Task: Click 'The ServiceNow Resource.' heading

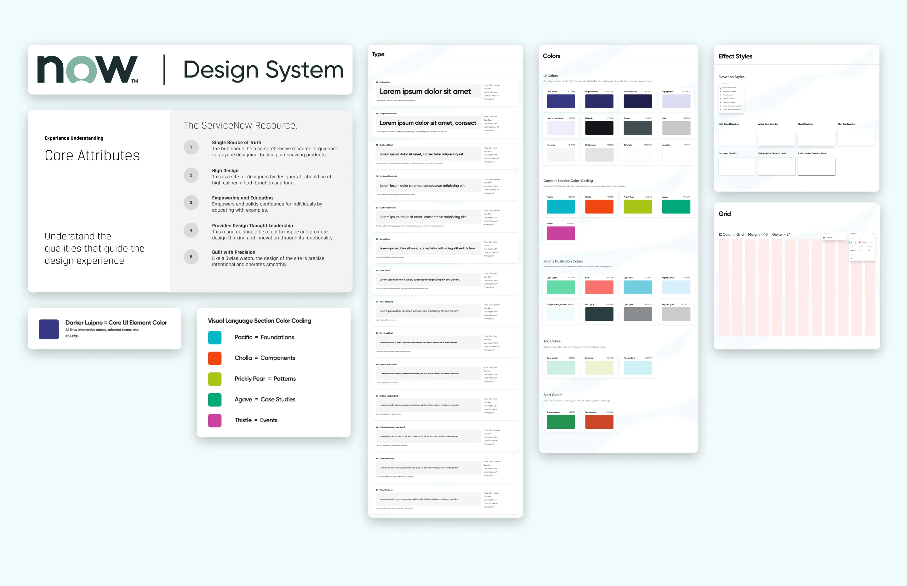Action: point(240,126)
